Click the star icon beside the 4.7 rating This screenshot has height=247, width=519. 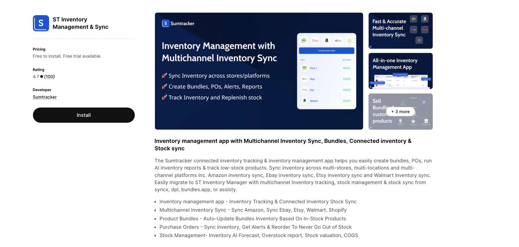42,77
